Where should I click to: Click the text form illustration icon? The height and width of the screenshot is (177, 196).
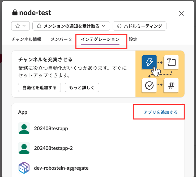[x=171, y=62]
